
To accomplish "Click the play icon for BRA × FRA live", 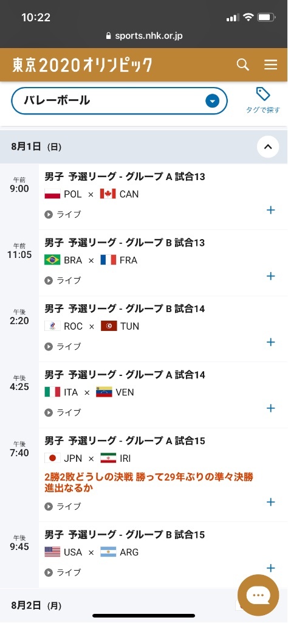I will click(x=49, y=280).
